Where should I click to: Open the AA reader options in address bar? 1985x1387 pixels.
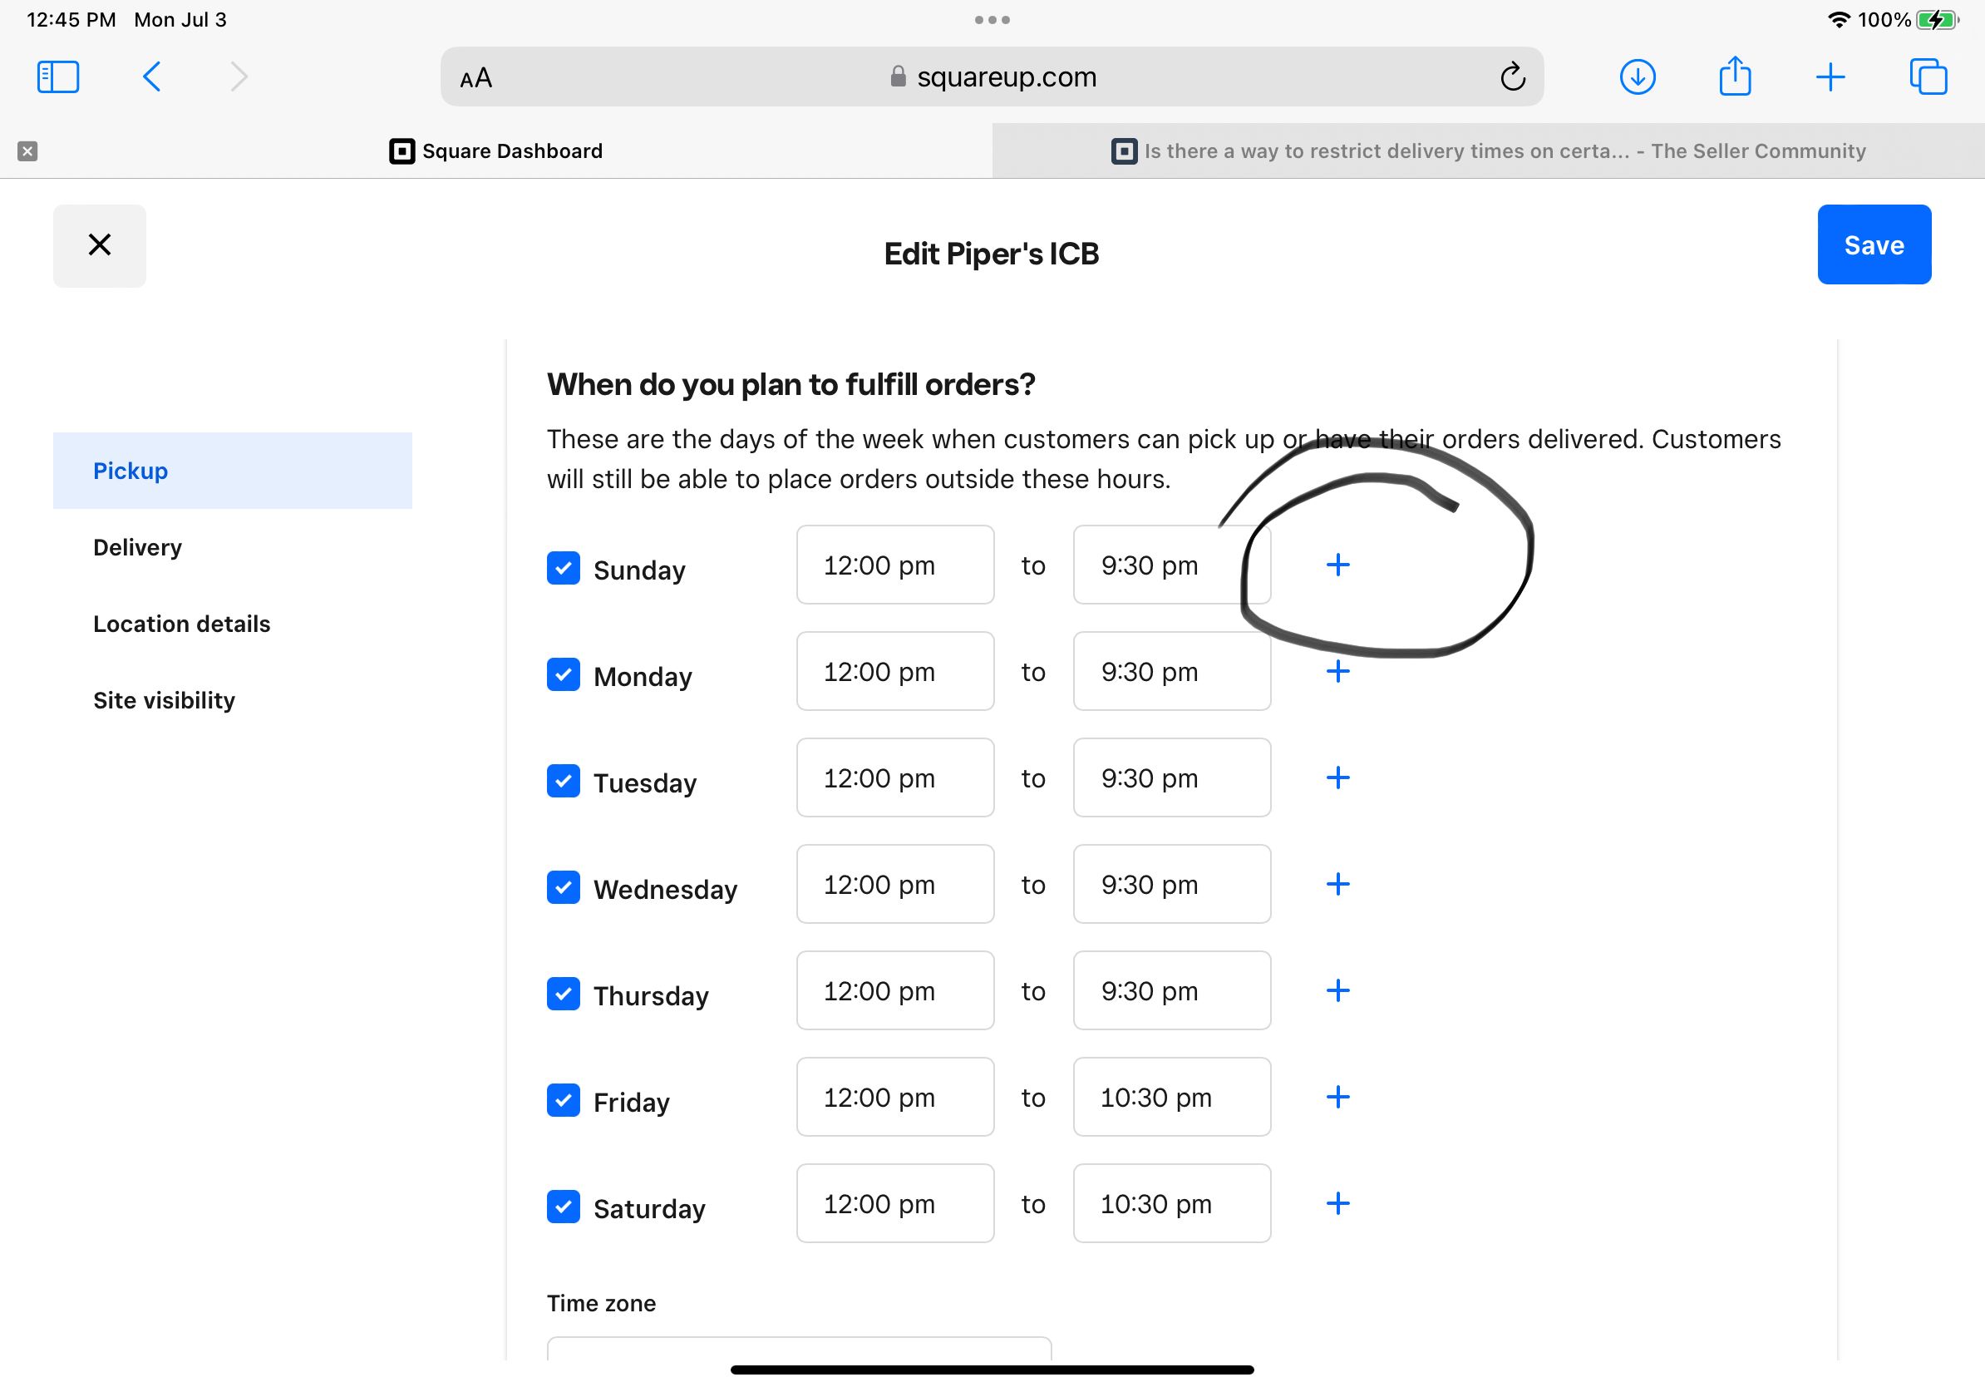coord(475,78)
